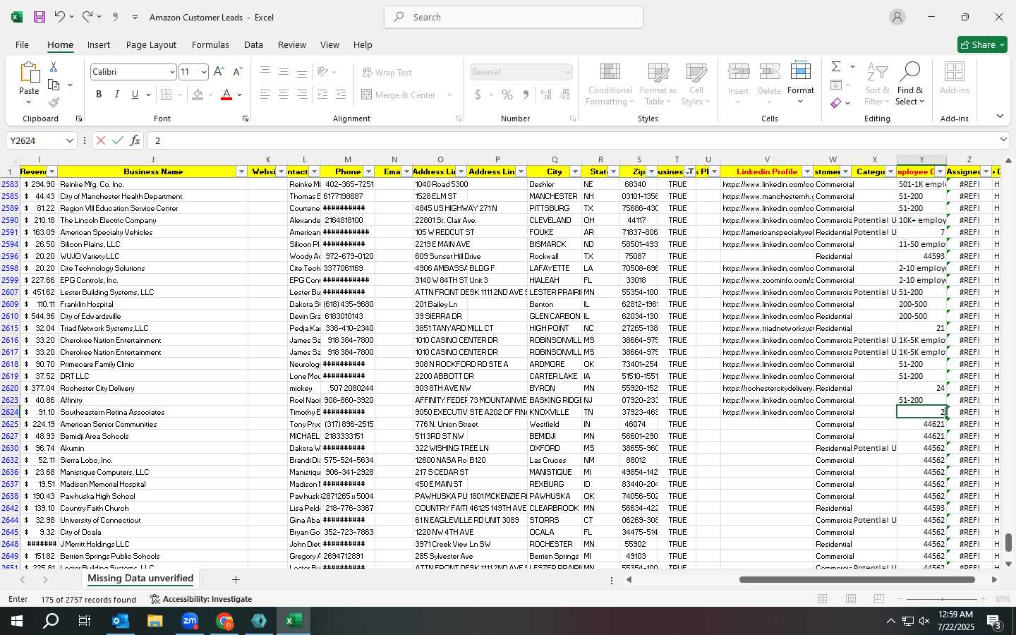Viewport: 1016px width, 635px height.
Task: Click the red Font Color swatch
Action: pyautogui.click(x=226, y=95)
